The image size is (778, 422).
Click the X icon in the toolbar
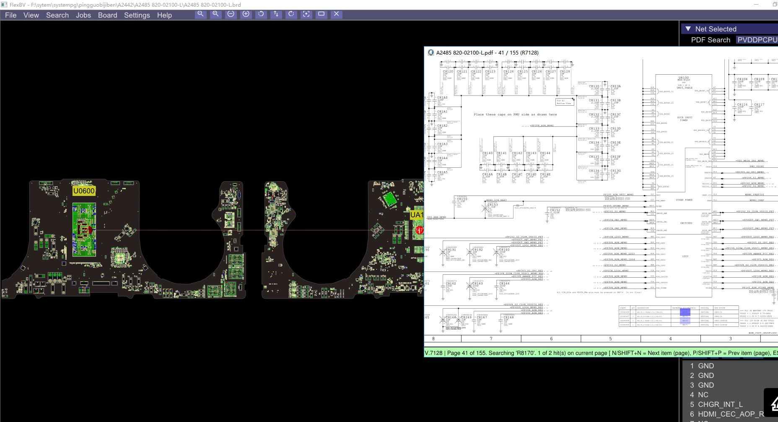(x=336, y=14)
